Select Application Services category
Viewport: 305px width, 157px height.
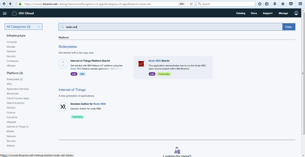click(x=18, y=89)
